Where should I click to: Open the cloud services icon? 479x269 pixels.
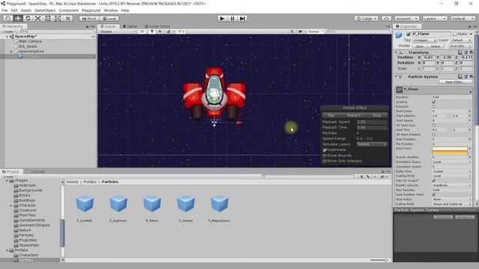point(386,19)
